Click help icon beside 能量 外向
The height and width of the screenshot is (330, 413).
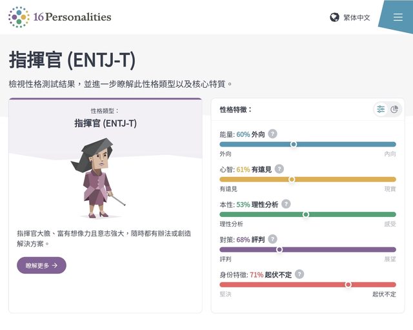pos(273,134)
